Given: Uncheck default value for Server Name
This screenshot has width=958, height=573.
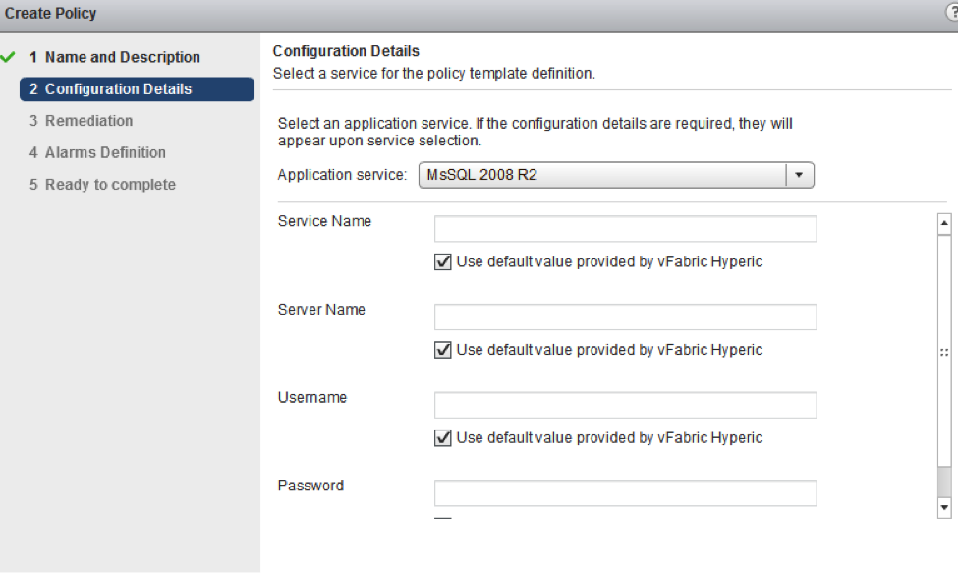Looking at the screenshot, I should (x=443, y=350).
